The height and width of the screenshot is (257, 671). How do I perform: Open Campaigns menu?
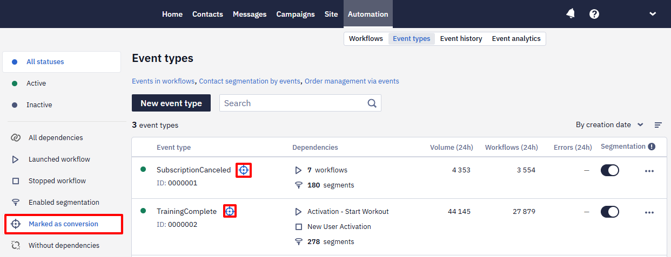point(296,14)
